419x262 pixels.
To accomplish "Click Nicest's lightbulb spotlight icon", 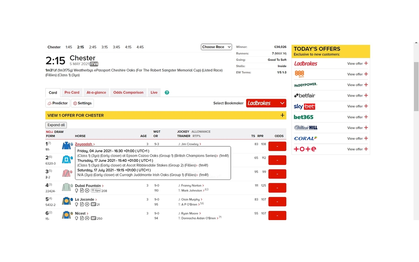I will click(77, 218).
